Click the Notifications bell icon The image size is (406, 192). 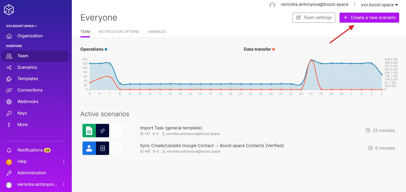[x=9, y=150]
